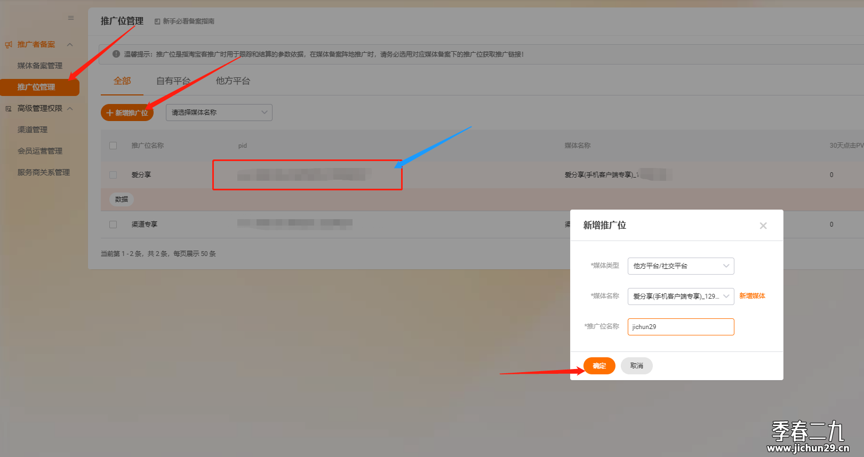The width and height of the screenshot is (864, 457).
Task: Click the 新增媒体 link
Action: point(753,296)
